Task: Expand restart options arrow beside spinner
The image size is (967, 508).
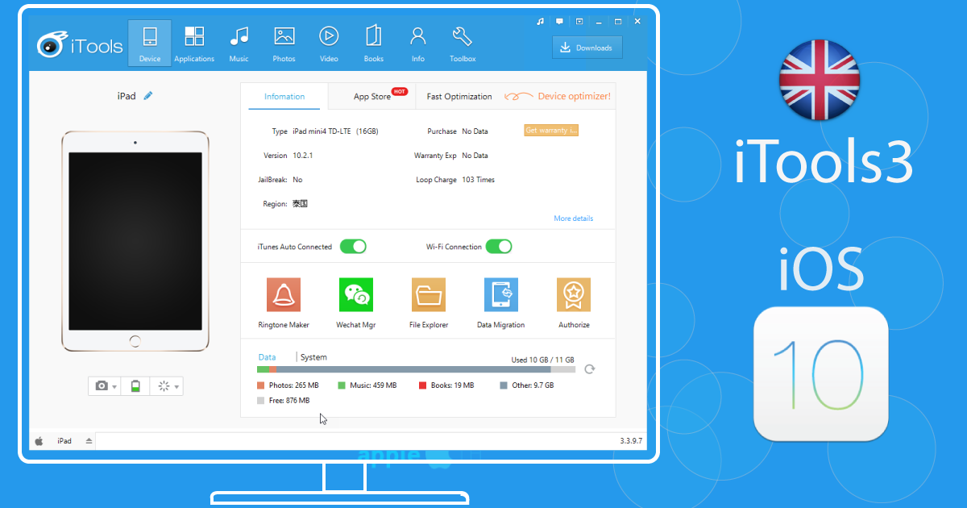Action: pyautogui.click(x=176, y=387)
